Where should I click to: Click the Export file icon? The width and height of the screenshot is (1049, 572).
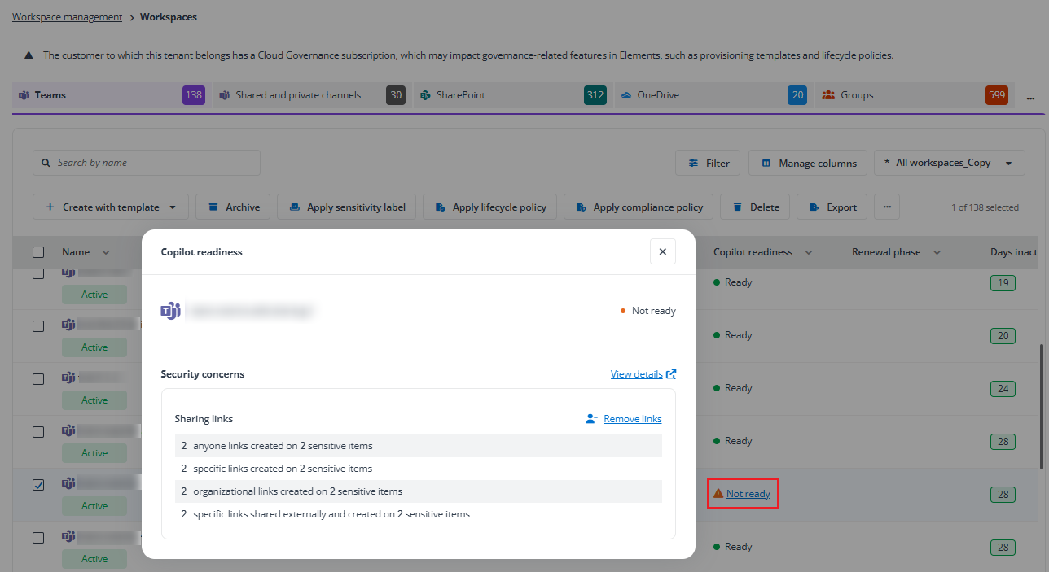pyautogui.click(x=814, y=207)
